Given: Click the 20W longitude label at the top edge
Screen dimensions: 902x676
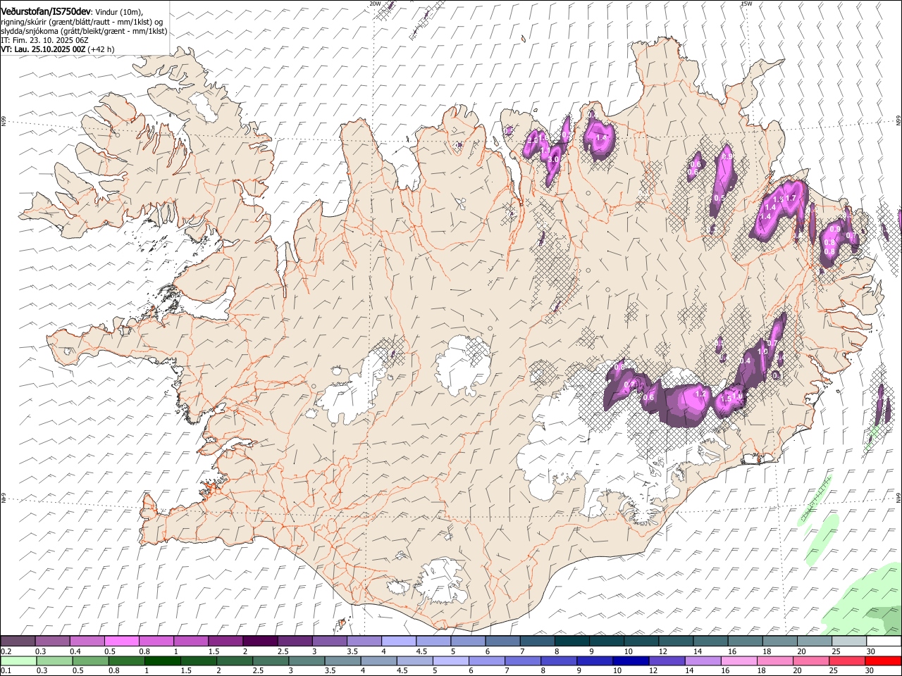Looking at the screenshot, I should 375,4.
